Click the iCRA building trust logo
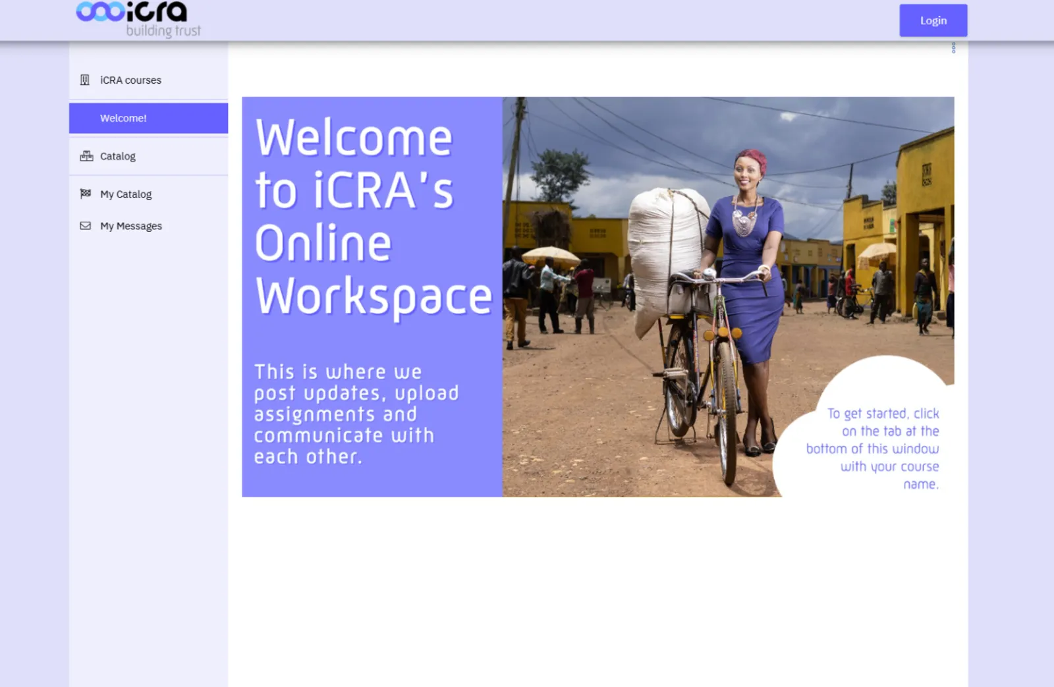Screen dimensions: 1054x687 click(x=138, y=19)
